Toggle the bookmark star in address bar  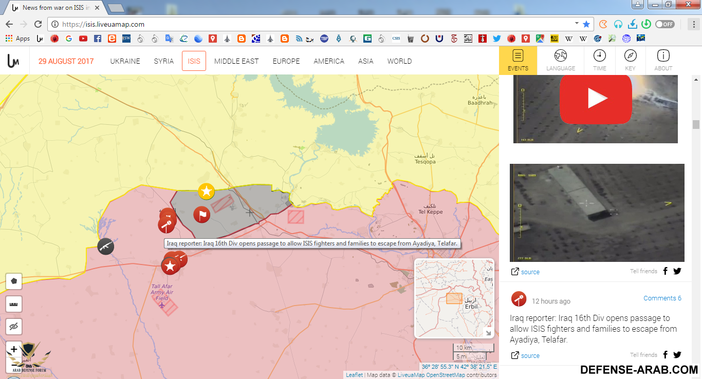coord(586,24)
